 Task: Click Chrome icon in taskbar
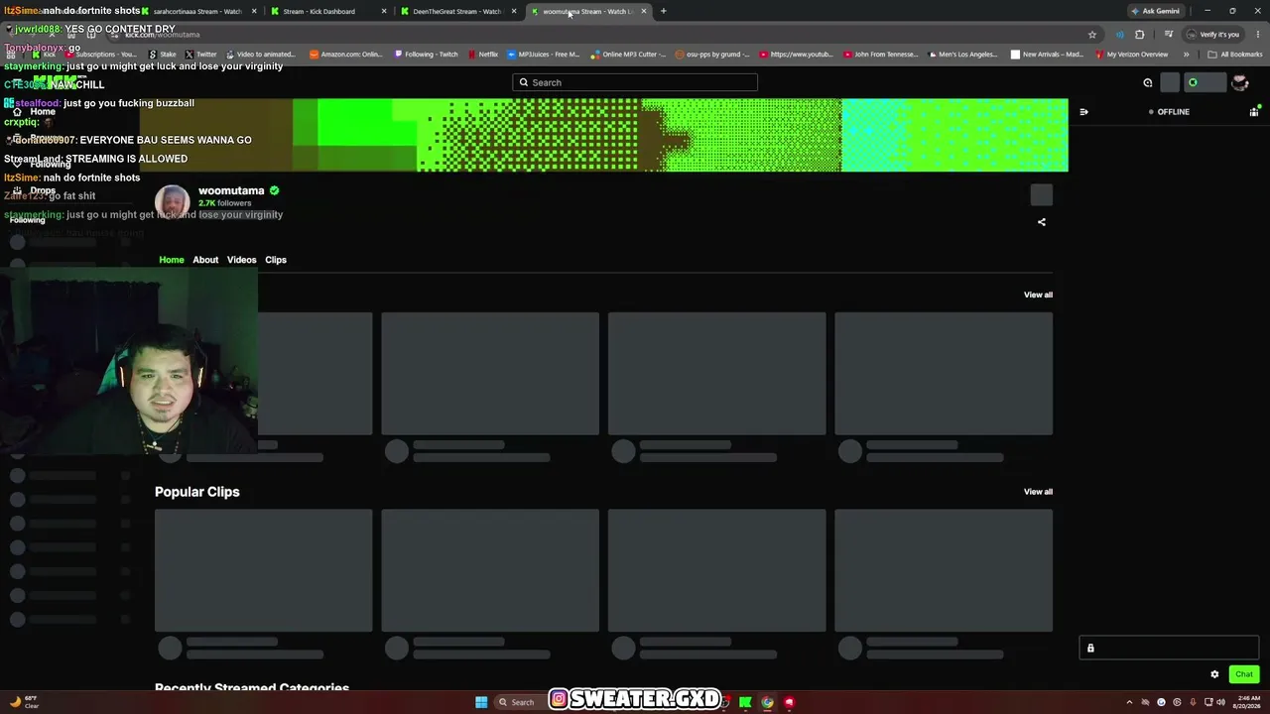pyautogui.click(x=767, y=702)
